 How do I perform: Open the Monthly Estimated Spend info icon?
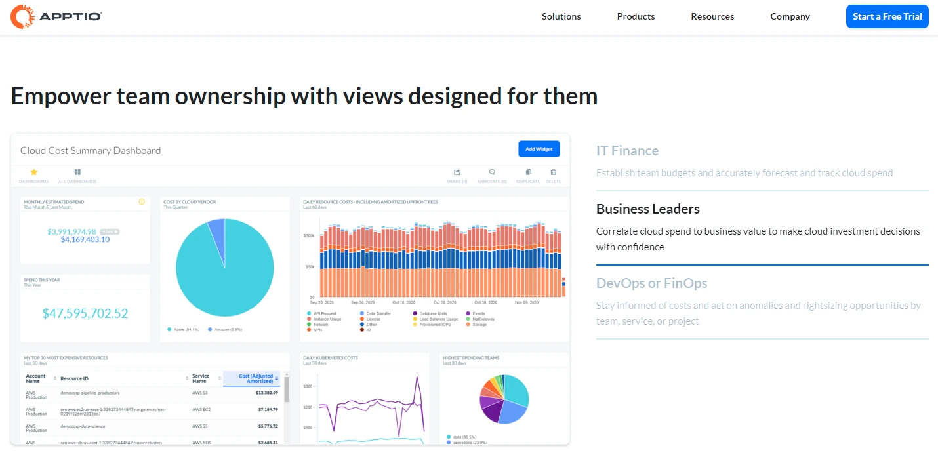click(142, 202)
